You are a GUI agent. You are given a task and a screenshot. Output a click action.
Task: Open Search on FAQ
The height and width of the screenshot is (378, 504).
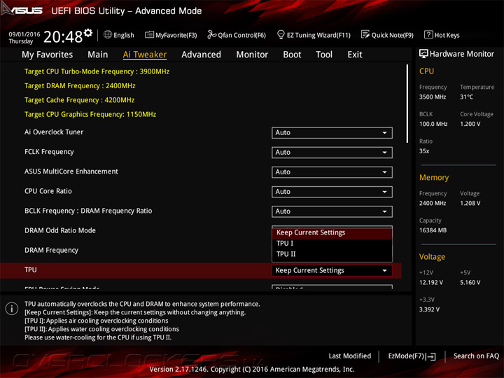pyautogui.click(x=476, y=356)
